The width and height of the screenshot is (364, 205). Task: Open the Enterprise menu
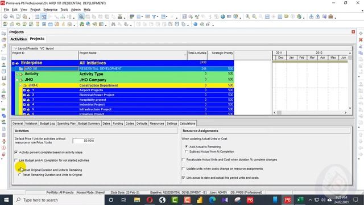pos(51,10)
